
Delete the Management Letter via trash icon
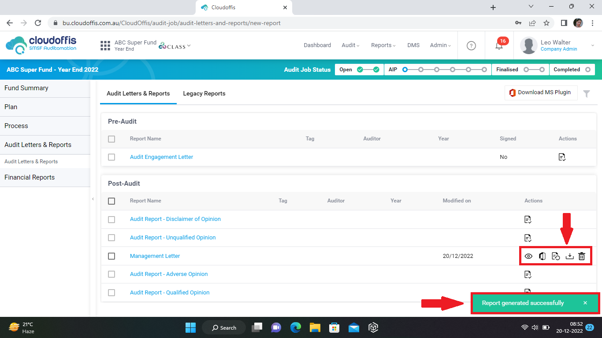pos(582,256)
